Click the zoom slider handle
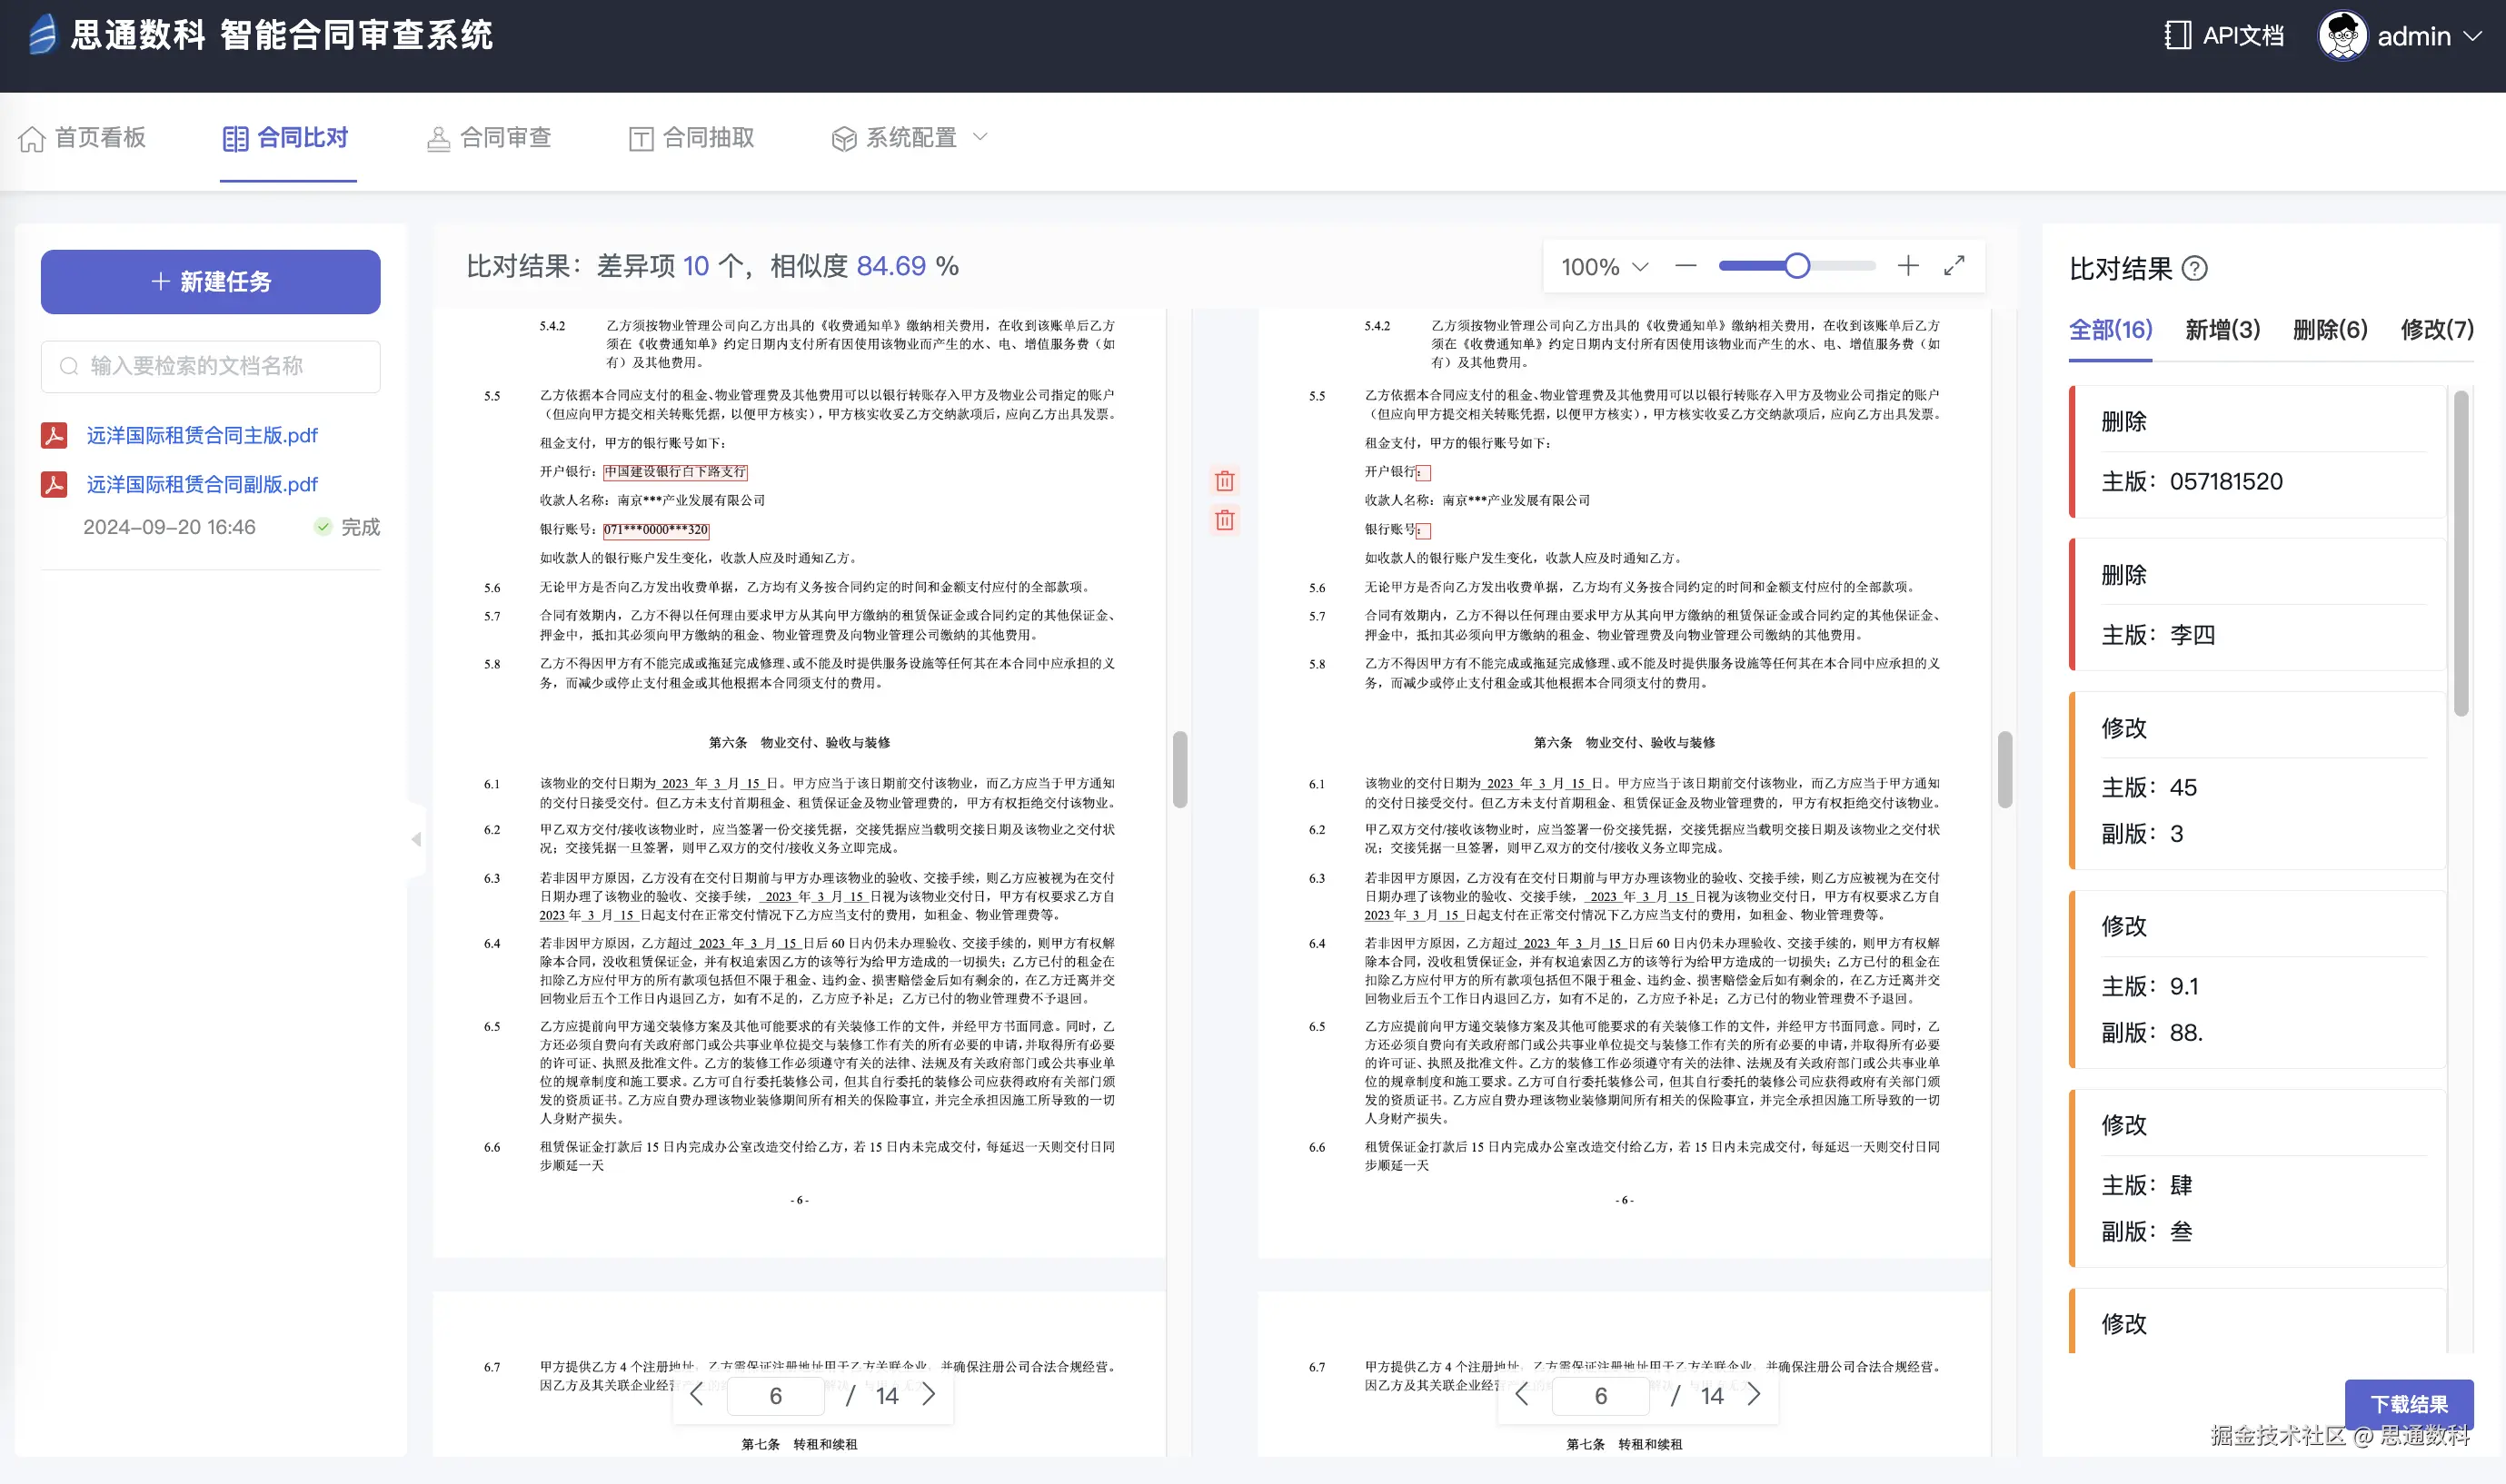This screenshot has height=1484, width=2506. 1796,266
